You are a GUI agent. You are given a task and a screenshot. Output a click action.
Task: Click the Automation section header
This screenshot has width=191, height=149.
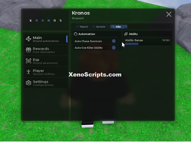[97, 34]
